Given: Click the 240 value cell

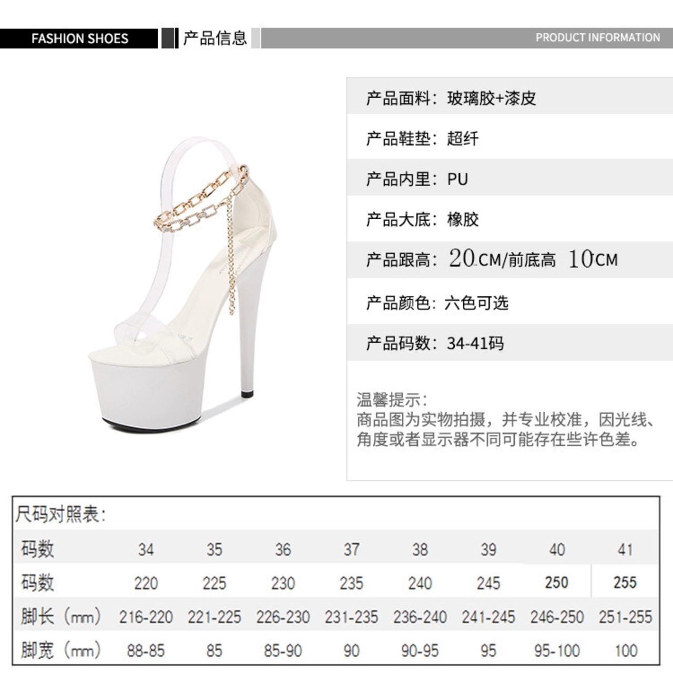Looking at the screenshot, I should point(420,583).
